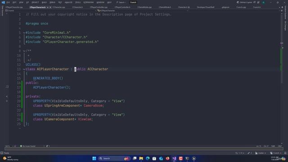288x162 pixels.
Task: Open the master branch dropdown
Action: (x=261, y=153)
